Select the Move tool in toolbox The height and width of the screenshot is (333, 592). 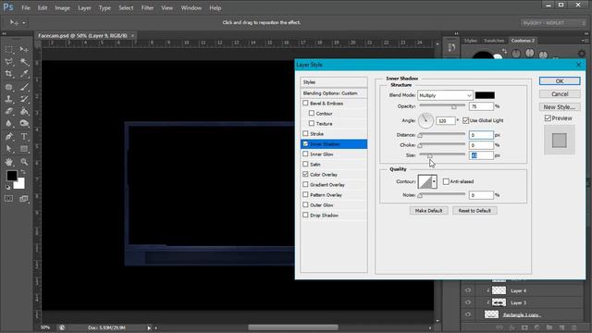24,49
